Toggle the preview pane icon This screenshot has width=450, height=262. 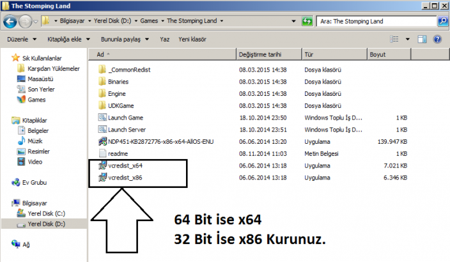pyautogui.click(x=422, y=40)
